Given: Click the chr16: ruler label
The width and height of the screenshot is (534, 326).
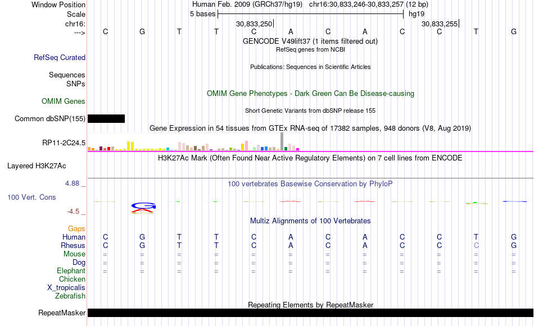Looking at the screenshot, I should (75, 24).
